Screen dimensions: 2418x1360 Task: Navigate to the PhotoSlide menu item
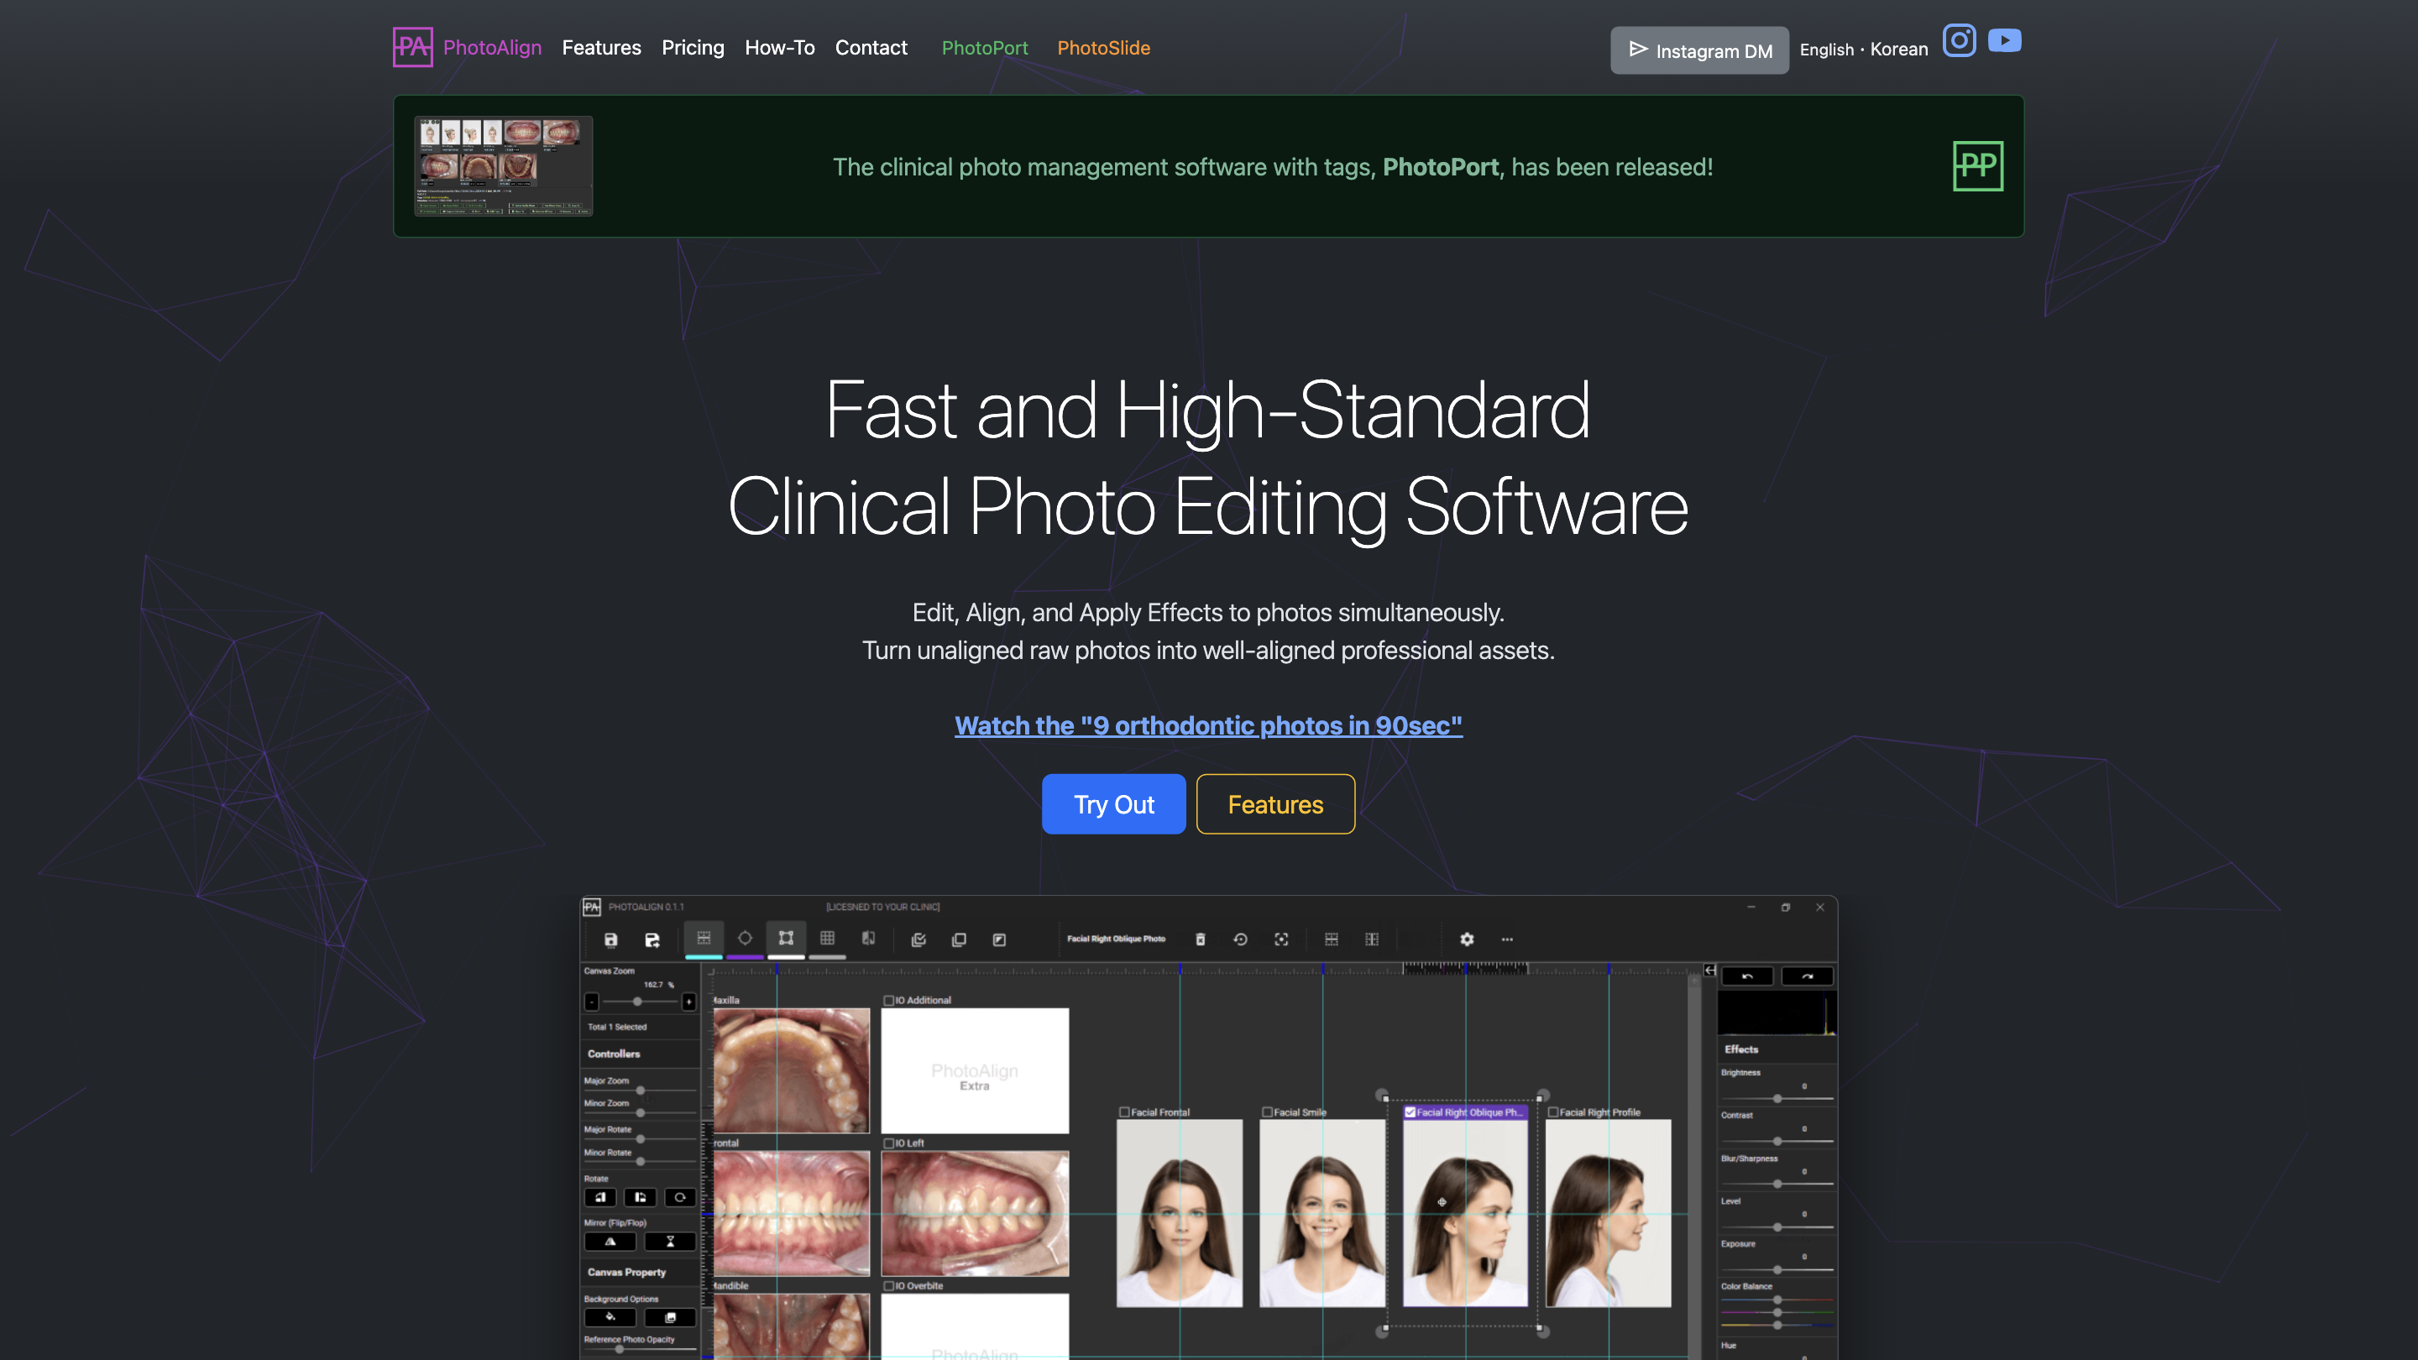coord(1104,48)
